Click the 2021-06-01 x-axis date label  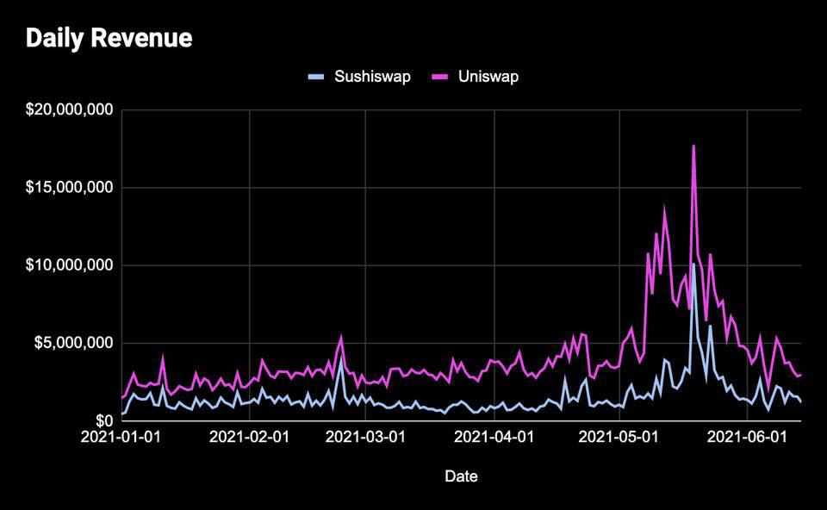click(x=748, y=438)
